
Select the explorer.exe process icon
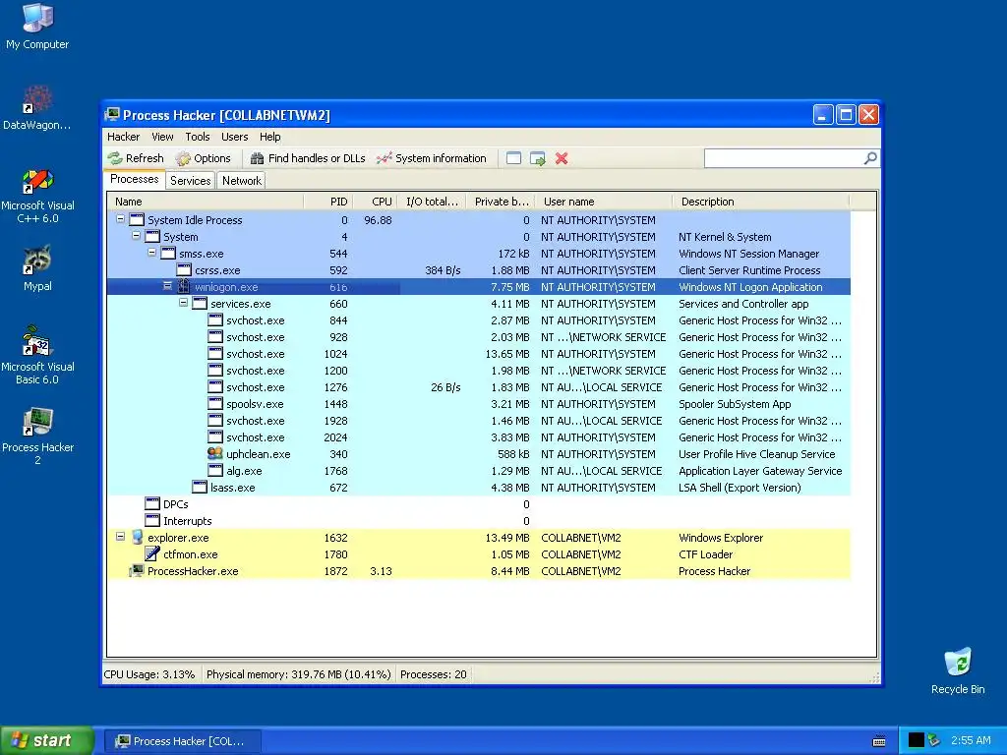pos(137,537)
